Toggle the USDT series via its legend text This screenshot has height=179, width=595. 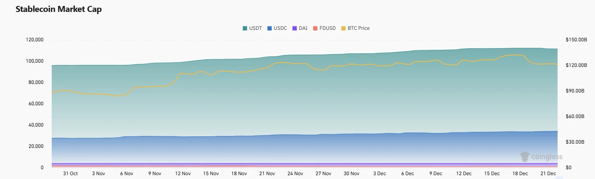(x=255, y=28)
